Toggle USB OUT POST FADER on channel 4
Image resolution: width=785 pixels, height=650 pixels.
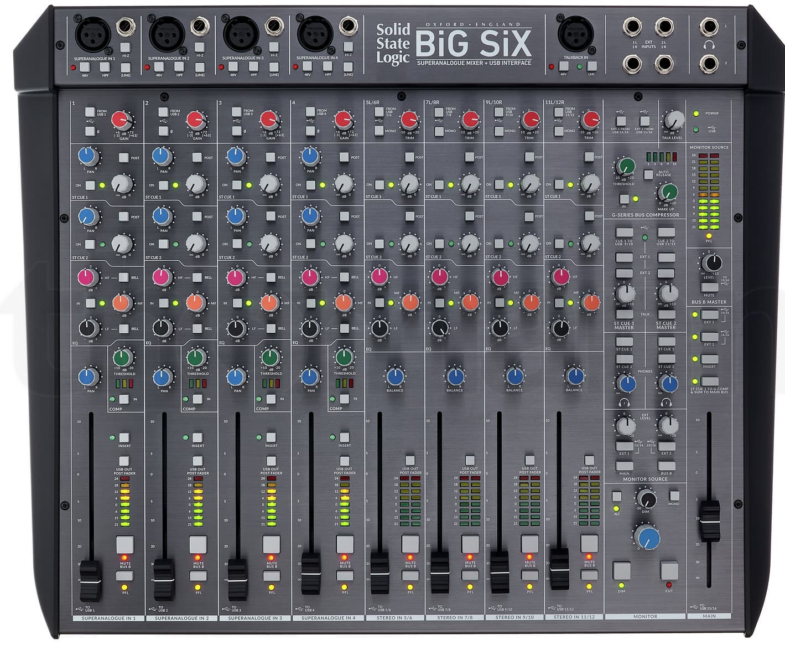[345, 461]
